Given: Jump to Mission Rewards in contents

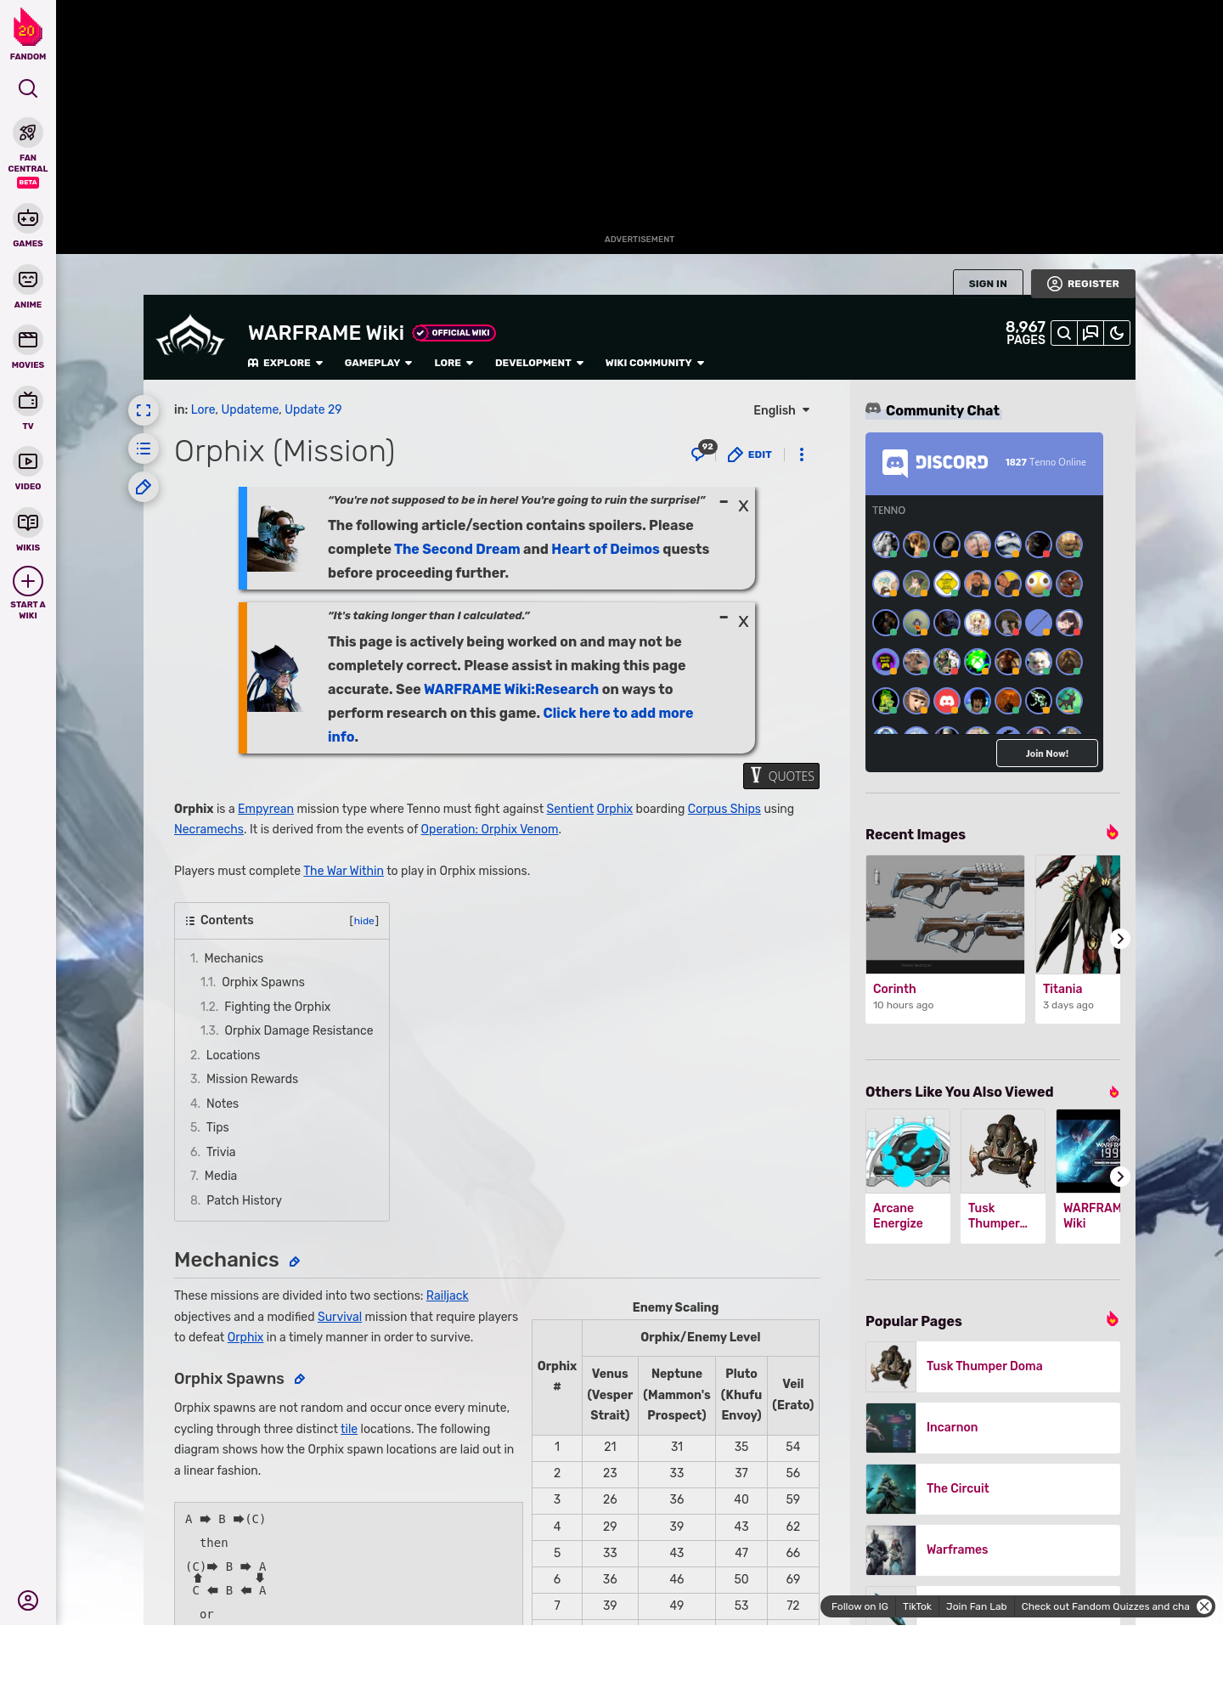Looking at the screenshot, I should point(252,1079).
